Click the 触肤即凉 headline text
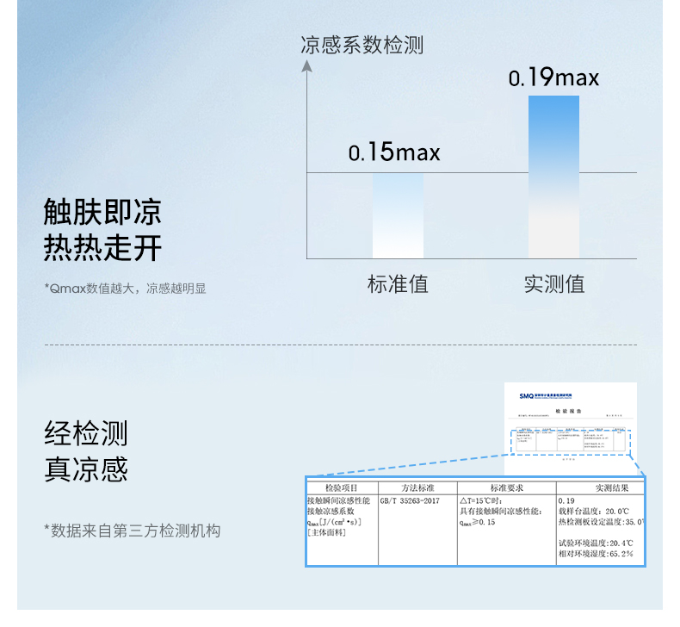 [x=102, y=213]
